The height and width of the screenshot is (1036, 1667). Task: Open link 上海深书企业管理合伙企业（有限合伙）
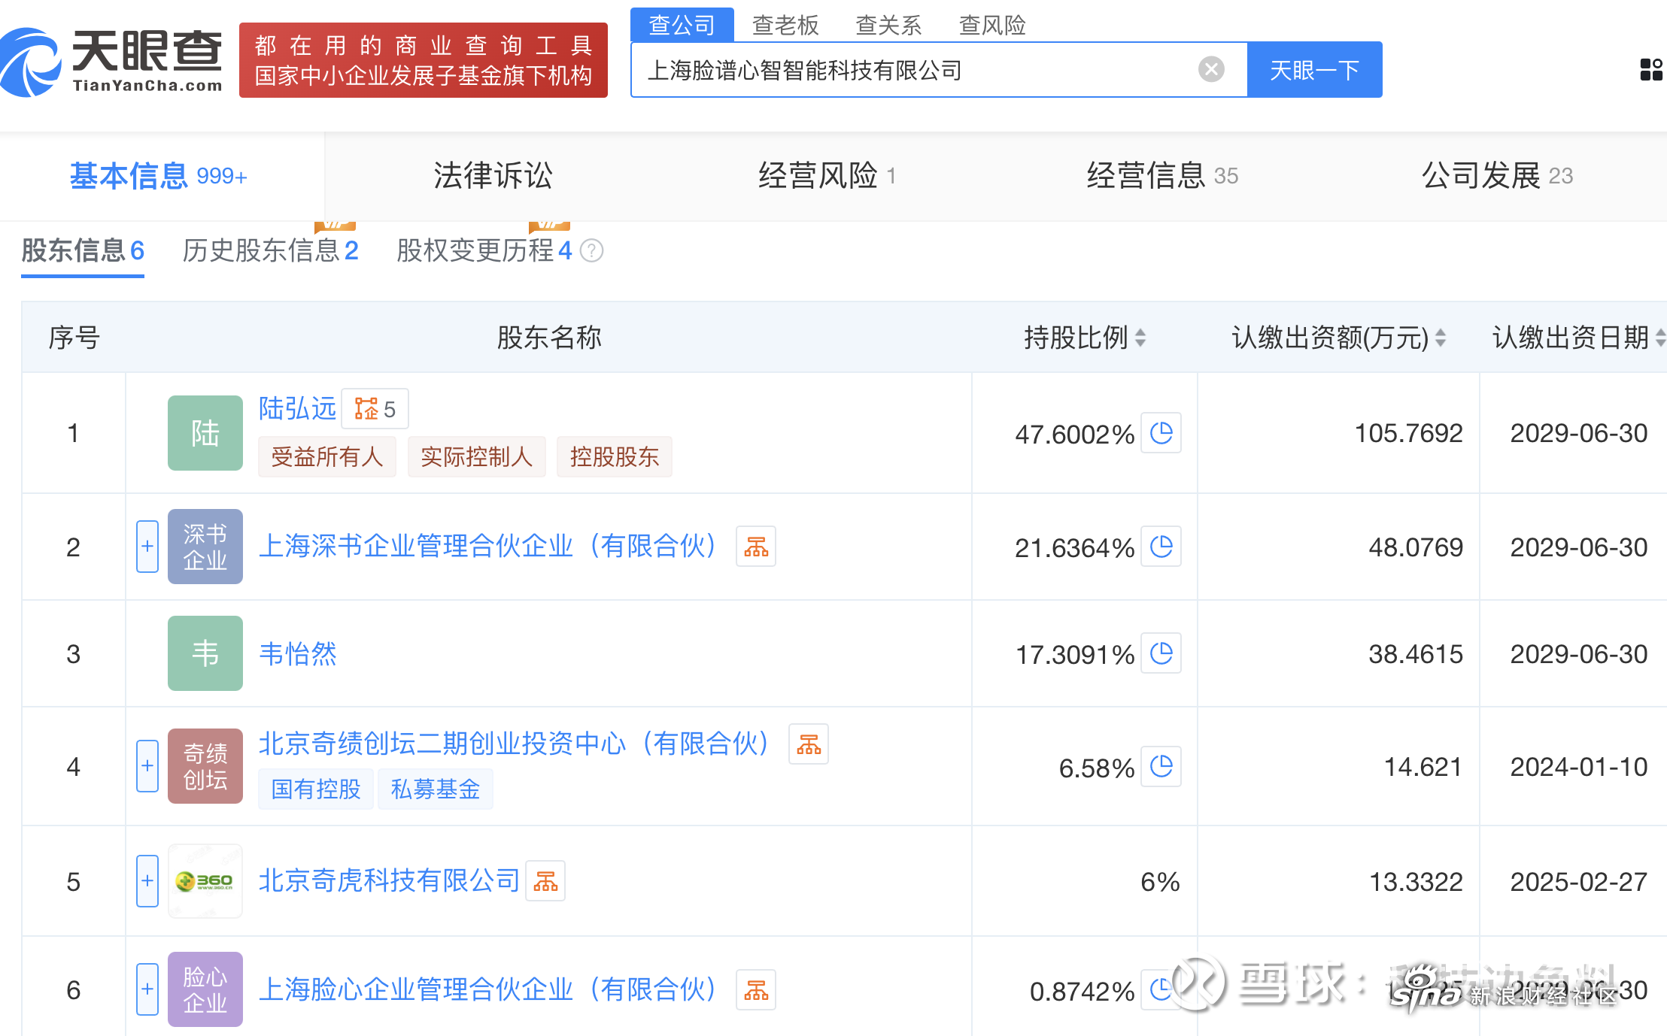(x=488, y=547)
